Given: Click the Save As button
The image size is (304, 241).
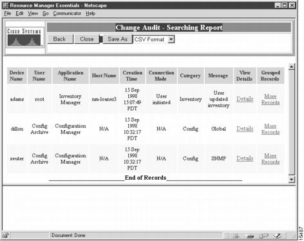Looking at the screenshot, I should [117, 39].
